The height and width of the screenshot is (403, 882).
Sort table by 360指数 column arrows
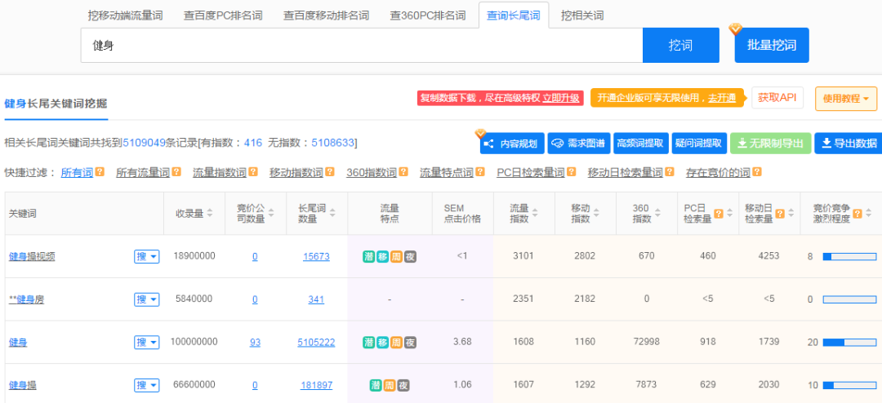click(657, 213)
